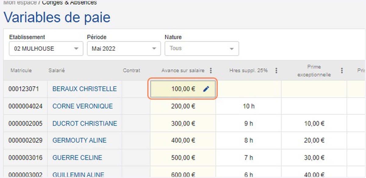Click the Avance sur salaire header label
The width and height of the screenshot is (366, 178).
[x=183, y=71]
